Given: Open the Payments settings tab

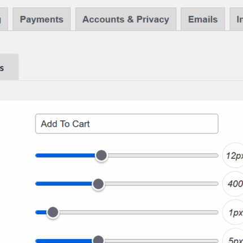Looking at the screenshot, I should tap(42, 19).
